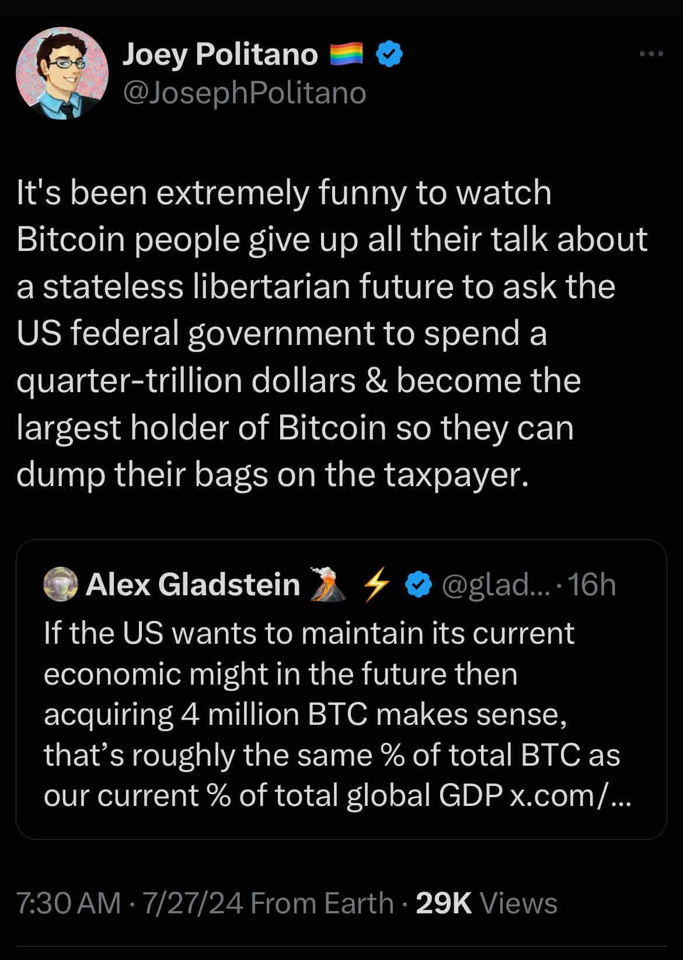This screenshot has width=683, height=960.
Task: Click the Joey Politano display name
Action: [x=219, y=54]
